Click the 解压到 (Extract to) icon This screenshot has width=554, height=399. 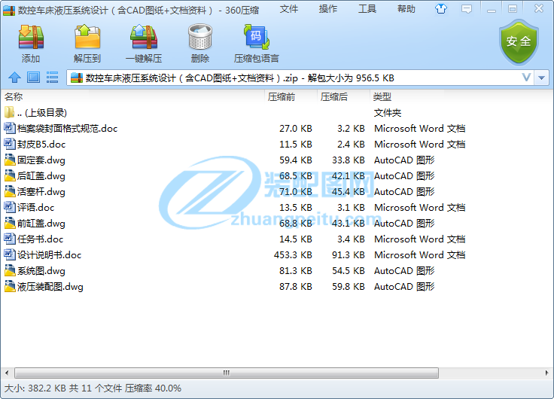87,37
